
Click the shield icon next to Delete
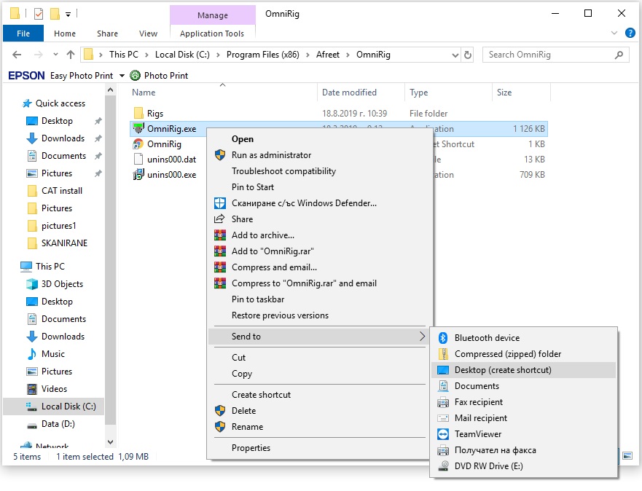pos(220,410)
